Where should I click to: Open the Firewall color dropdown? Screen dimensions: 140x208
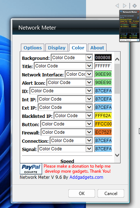[67, 132]
